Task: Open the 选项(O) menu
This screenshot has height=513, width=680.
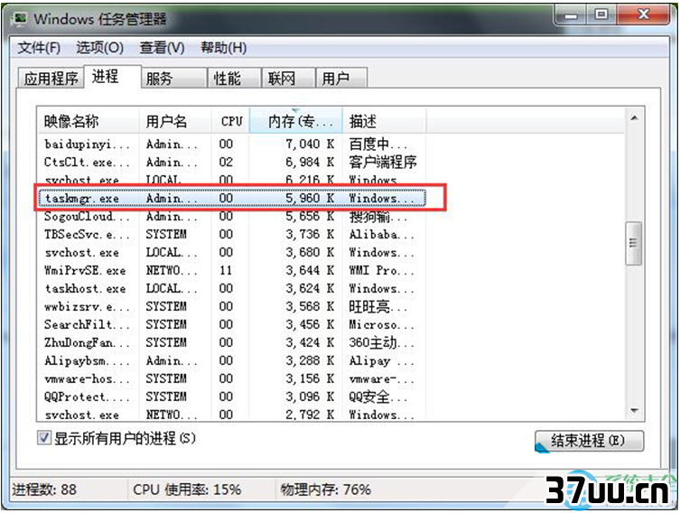Action: [x=99, y=48]
